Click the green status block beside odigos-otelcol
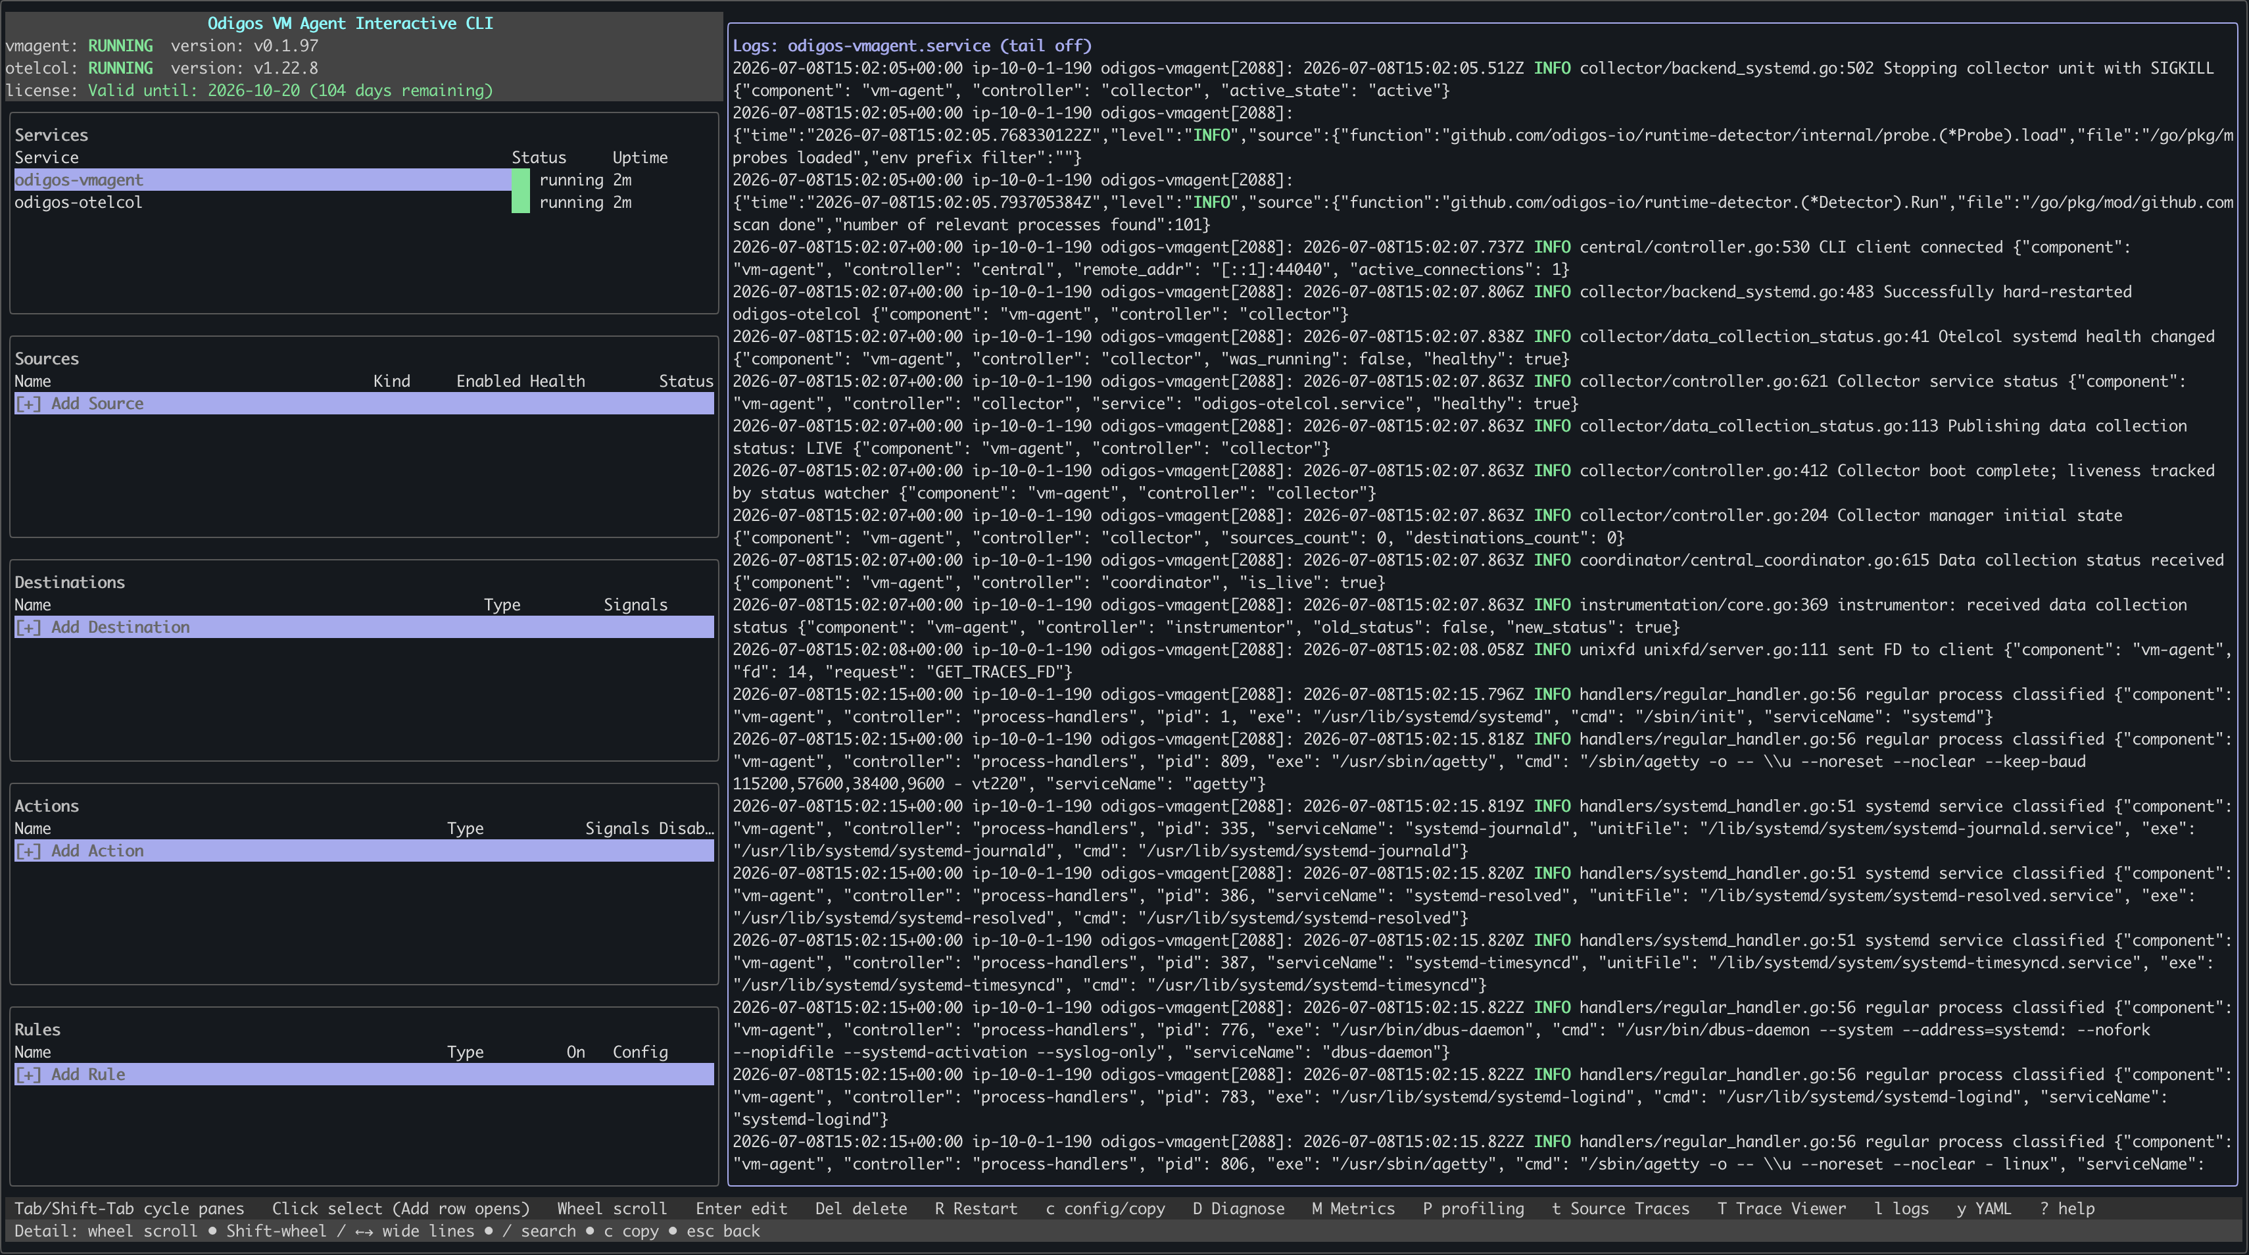Screen dimensions: 2249x1255 pos(520,203)
